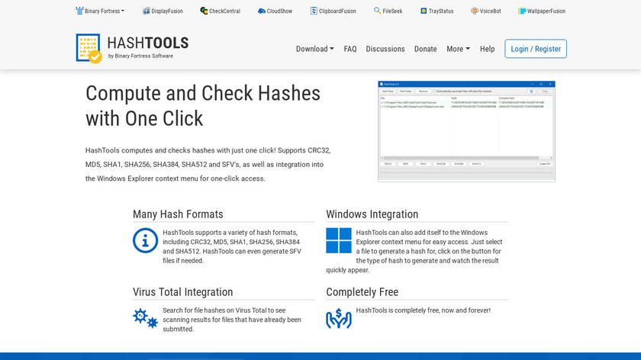
Task: Click the FileSeek text link
Action: pyautogui.click(x=392, y=11)
